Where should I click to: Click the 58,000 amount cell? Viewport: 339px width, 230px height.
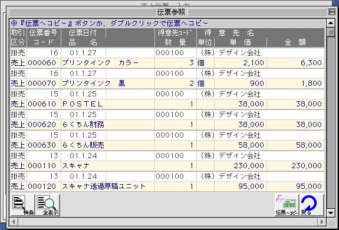tap(296, 145)
